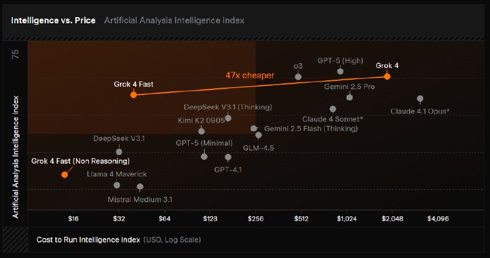
Task: Select the DeepSeek V3.1 (Thinking) point
Action: [x=228, y=118]
